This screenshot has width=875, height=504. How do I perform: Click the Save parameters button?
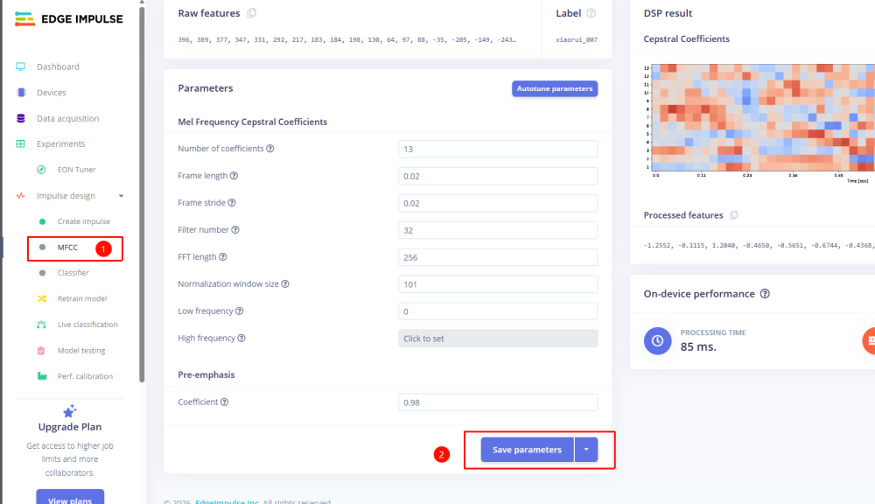point(527,450)
